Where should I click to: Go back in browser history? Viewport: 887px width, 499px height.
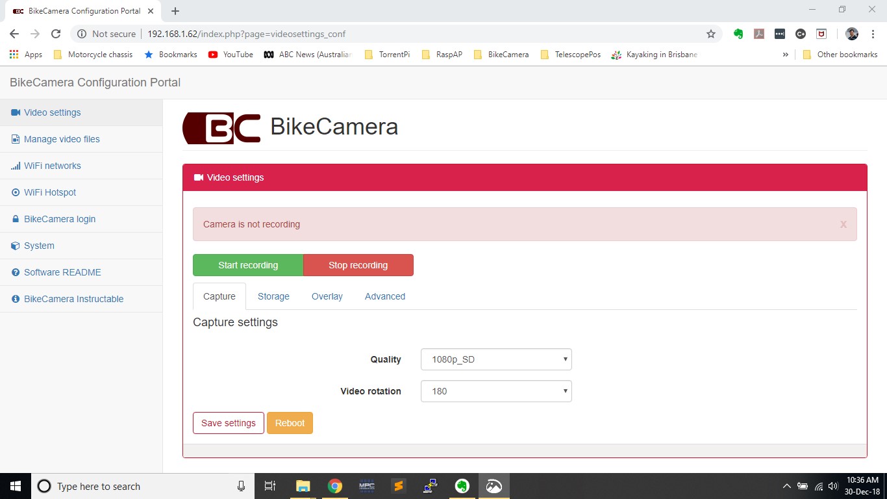(14, 34)
